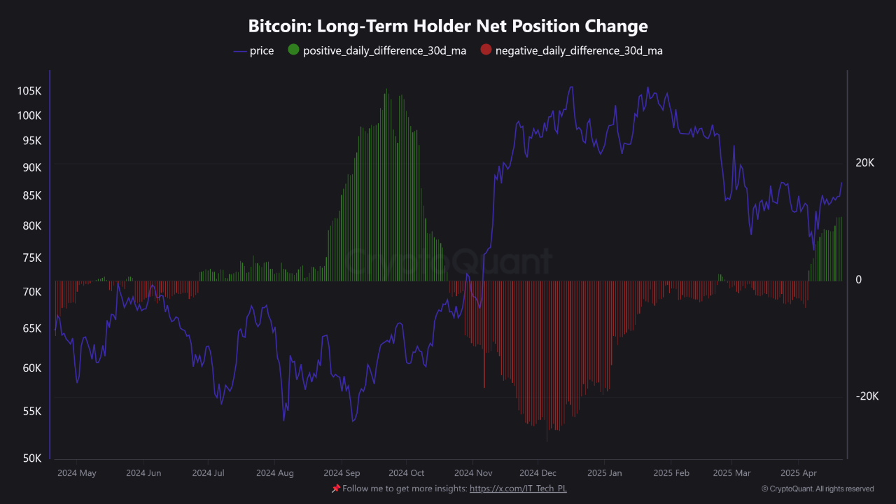Click the red pushpin icon in footer
896x504 pixels.
(x=335, y=489)
